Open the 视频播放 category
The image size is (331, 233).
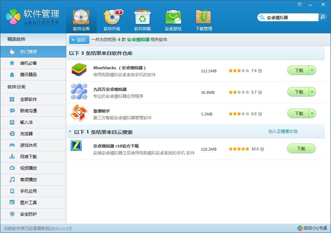click(x=33, y=168)
